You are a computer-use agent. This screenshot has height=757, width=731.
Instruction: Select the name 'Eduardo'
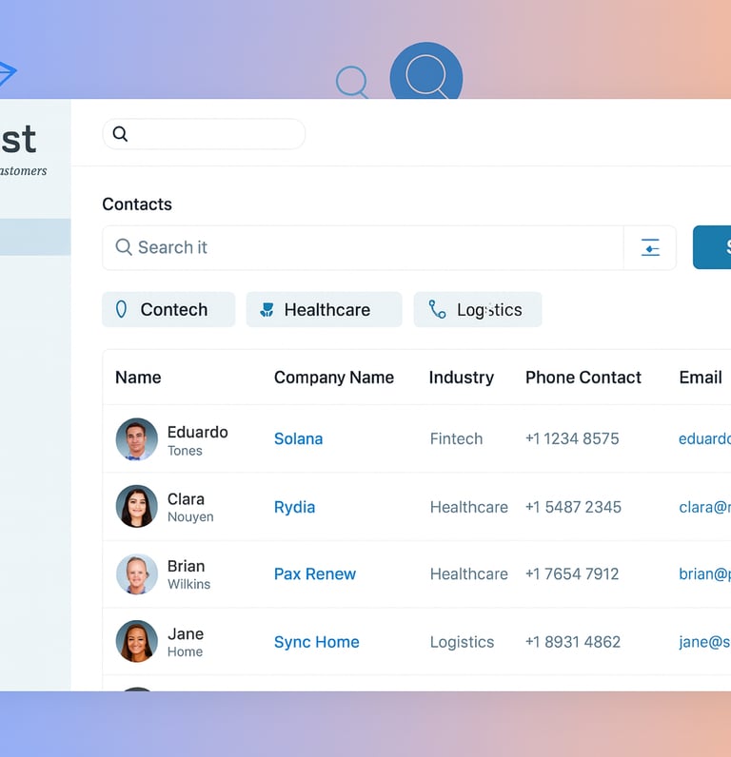pos(198,432)
